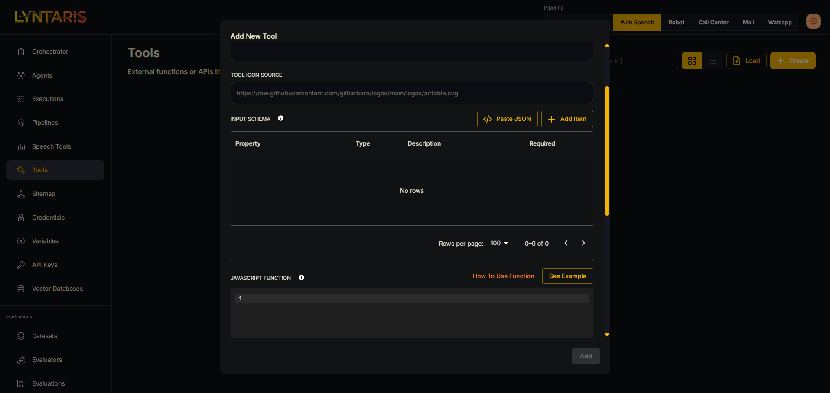The image size is (830, 393).
Task: Open the rows per page dropdown
Action: pyautogui.click(x=499, y=244)
